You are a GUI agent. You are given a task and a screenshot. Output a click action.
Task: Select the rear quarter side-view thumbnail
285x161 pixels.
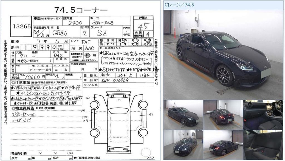click(x=223, y=145)
